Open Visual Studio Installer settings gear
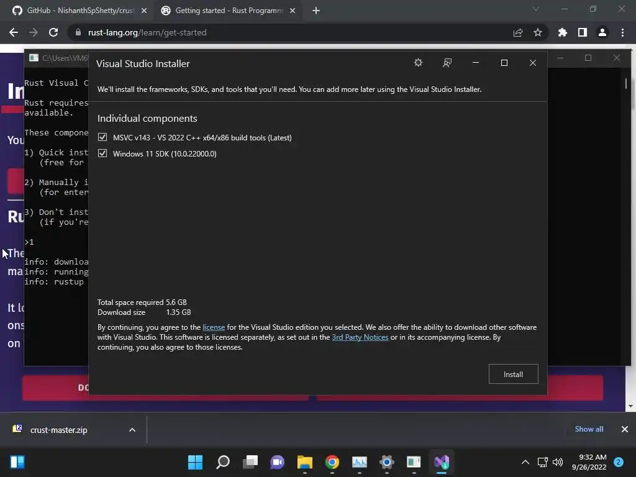The width and height of the screenshot is (636, 477). point(418,63)
